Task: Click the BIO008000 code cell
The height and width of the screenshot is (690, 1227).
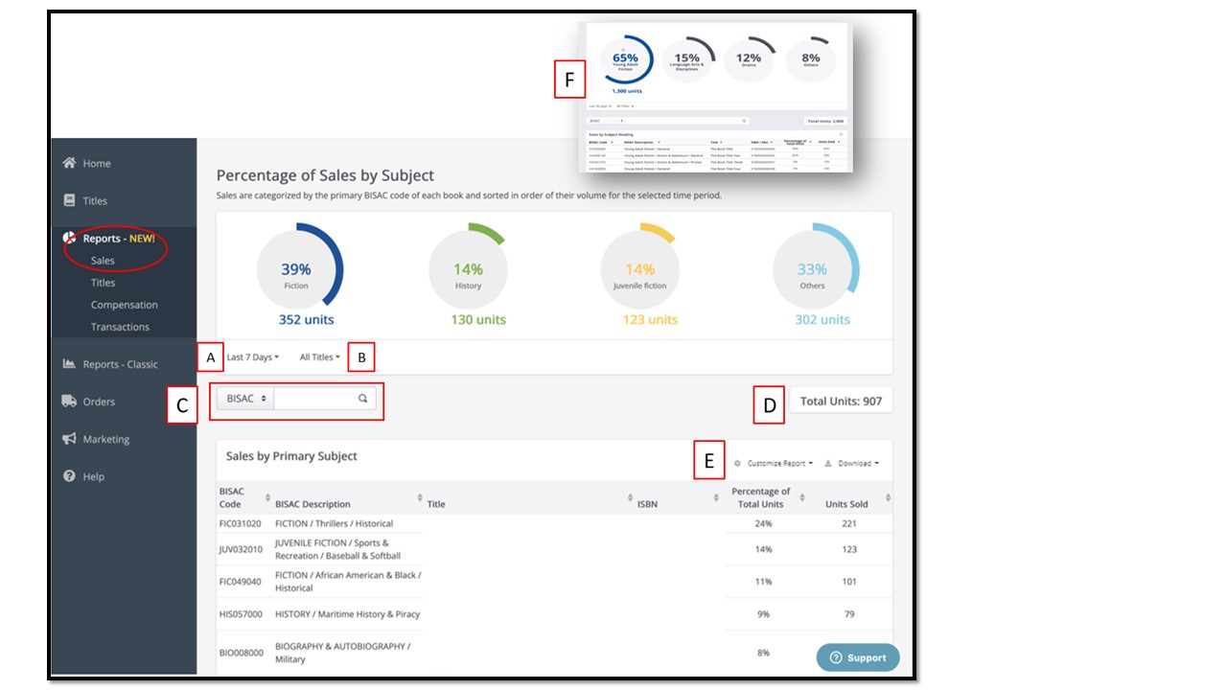Action: [x=242, y=653]
